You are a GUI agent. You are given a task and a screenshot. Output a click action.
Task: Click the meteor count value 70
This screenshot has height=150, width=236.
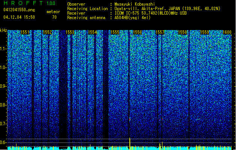click(54, 17)
